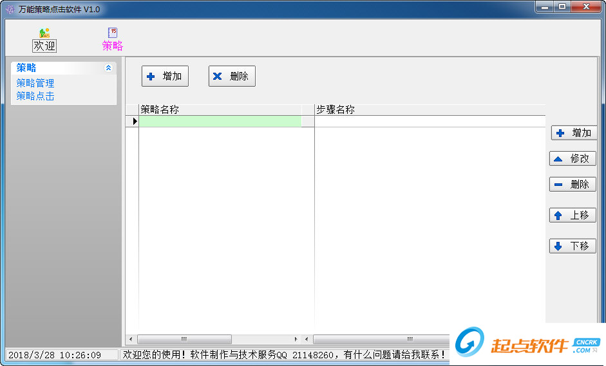
Task: Minimize the 万能策略点击软件 window
Action: point(545,7)
